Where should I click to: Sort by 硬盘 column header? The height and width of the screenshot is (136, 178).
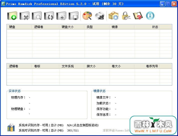coord(19,27)
